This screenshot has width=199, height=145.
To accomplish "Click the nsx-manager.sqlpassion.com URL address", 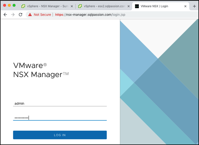I will 90,15.
